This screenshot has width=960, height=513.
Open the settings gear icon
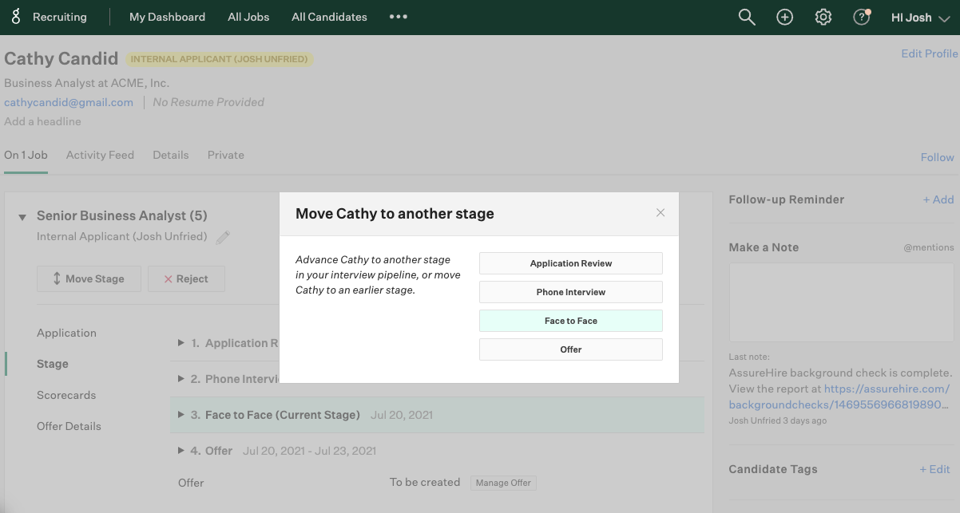823,17
